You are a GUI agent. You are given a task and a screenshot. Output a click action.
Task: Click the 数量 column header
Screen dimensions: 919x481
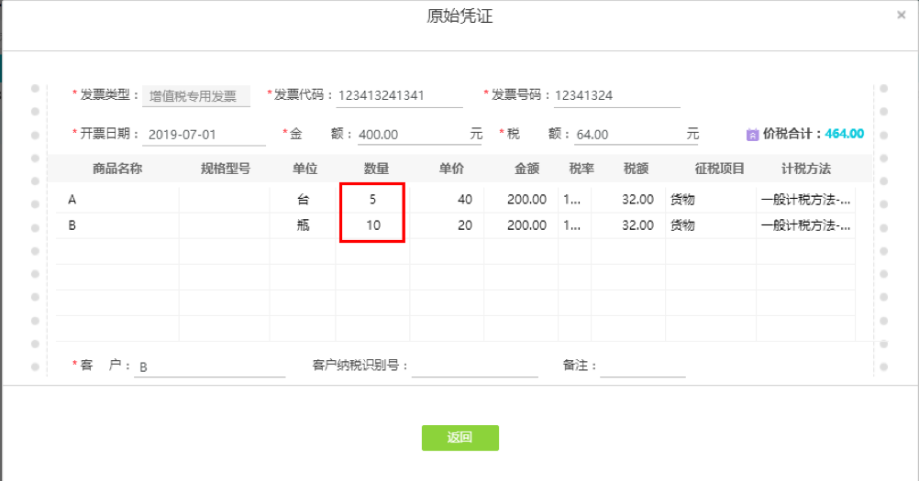tap(376, 169)
